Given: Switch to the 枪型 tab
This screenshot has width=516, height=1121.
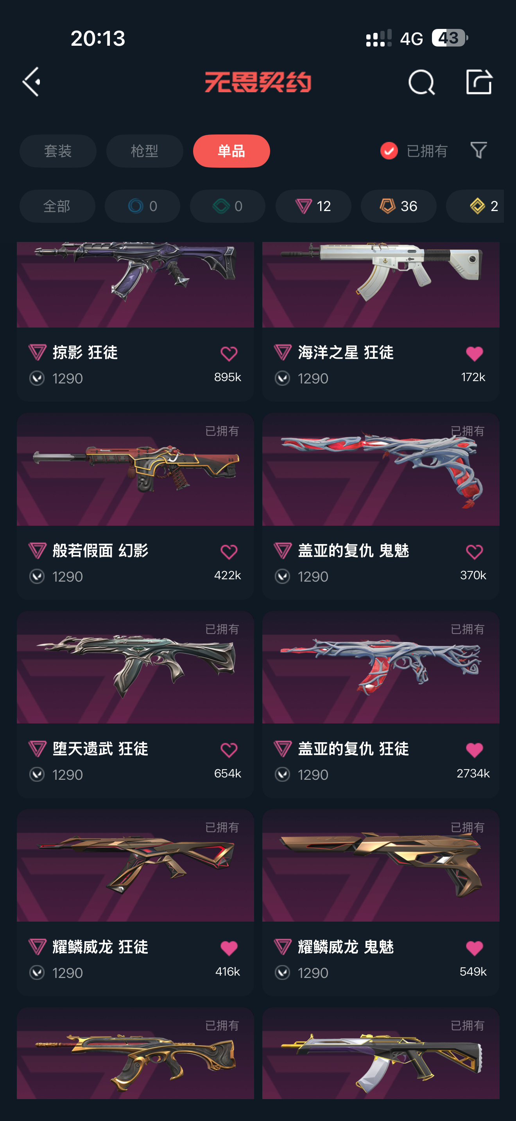Looking at the screenshot, I should (145, 151).
